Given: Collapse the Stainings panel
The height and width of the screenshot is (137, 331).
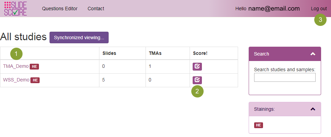Looking at the screenshot, I should point(313,109).
